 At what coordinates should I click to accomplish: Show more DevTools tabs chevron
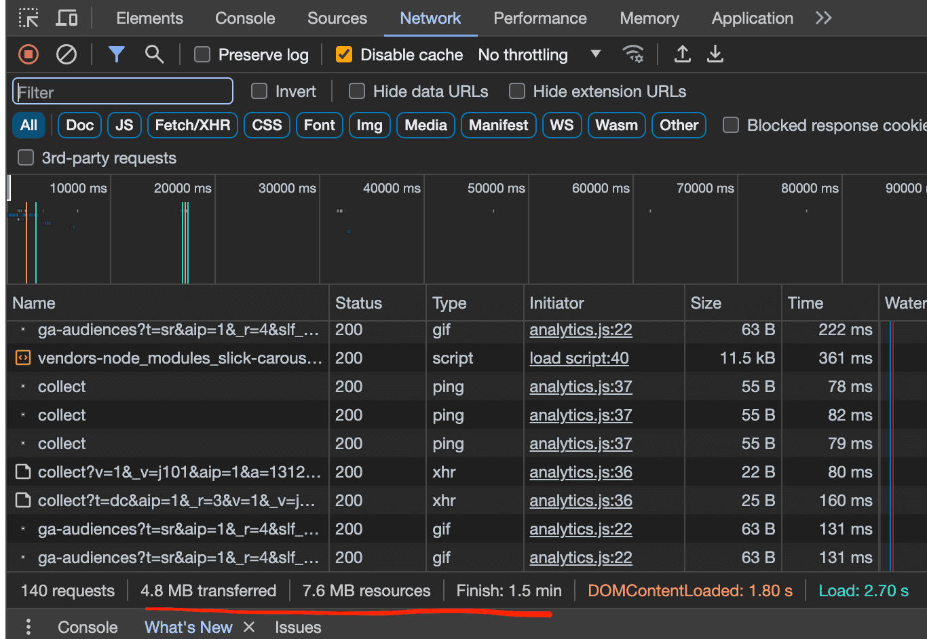[824, 18]
